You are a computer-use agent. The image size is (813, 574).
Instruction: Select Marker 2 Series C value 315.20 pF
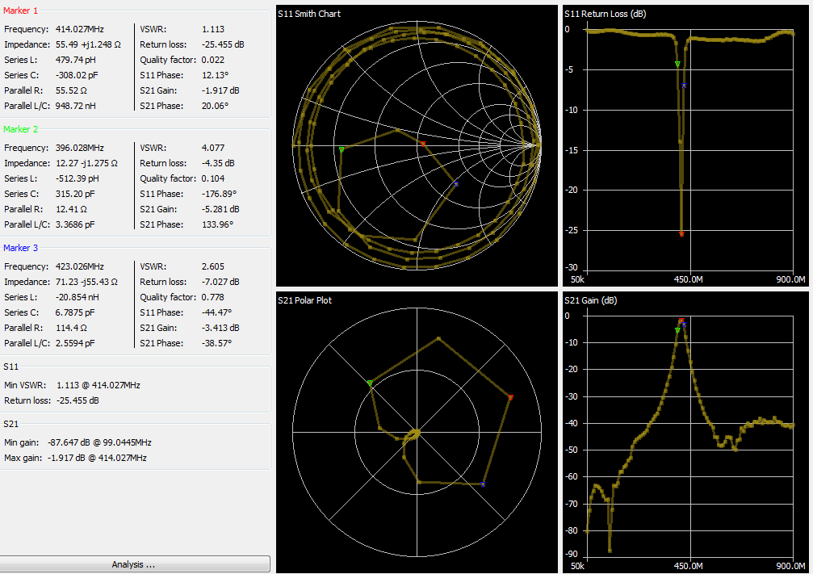pos(75,194)
